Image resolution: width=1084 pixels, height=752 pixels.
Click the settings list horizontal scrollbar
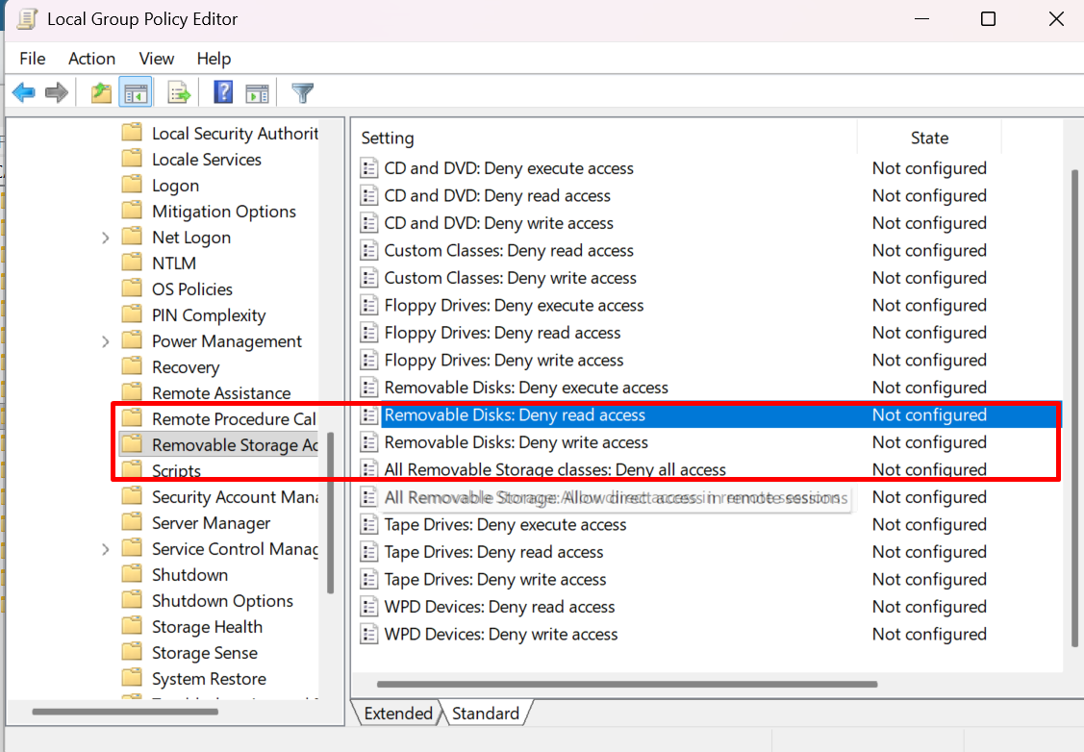tap(627, 685)
